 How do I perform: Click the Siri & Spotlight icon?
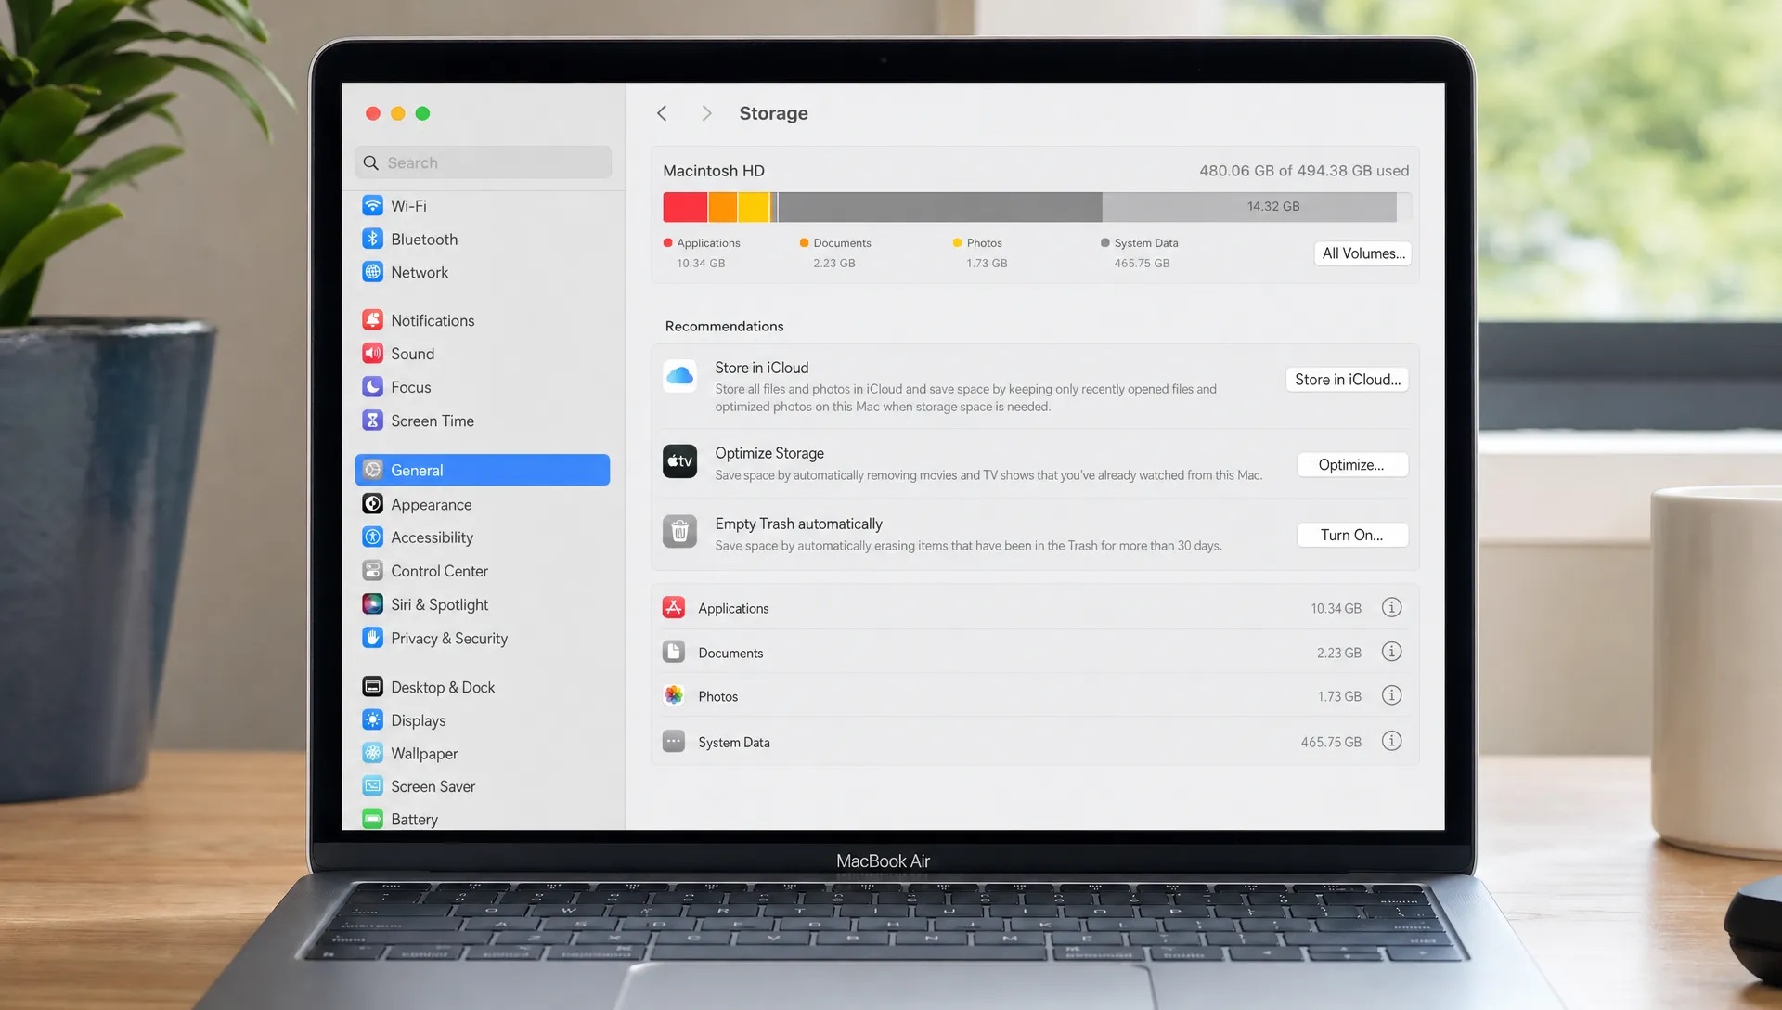(372, 604)
